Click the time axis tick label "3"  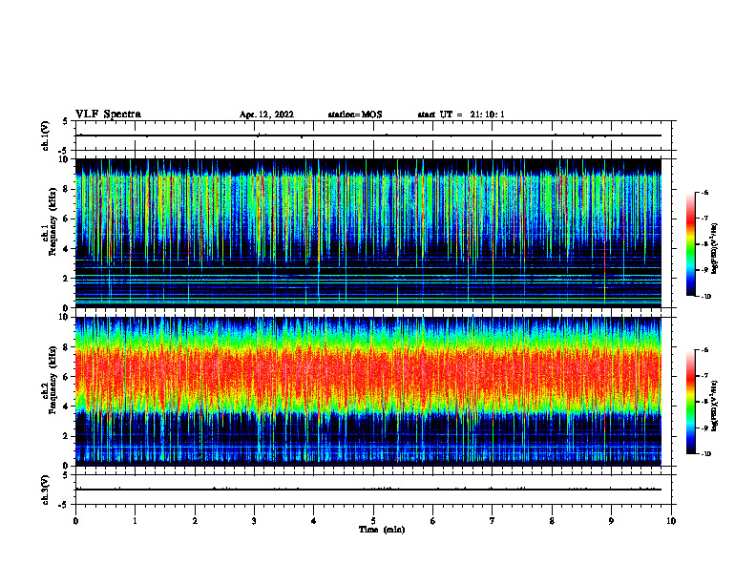pos(254,521)
